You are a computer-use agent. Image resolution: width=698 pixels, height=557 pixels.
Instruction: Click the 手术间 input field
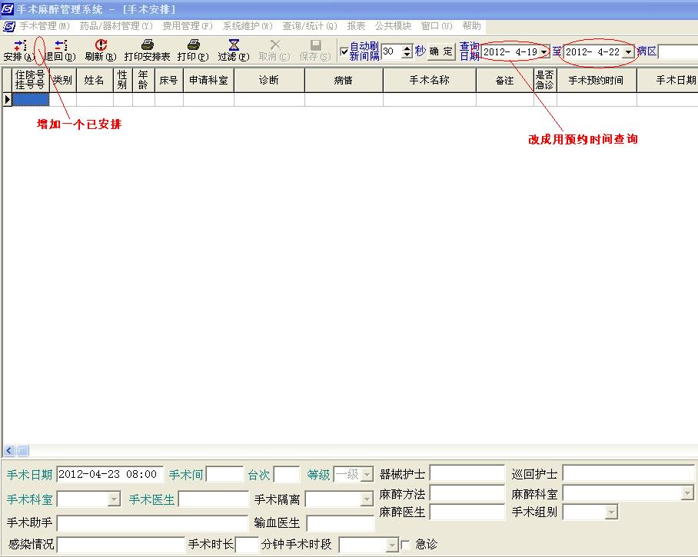[224, 475]
